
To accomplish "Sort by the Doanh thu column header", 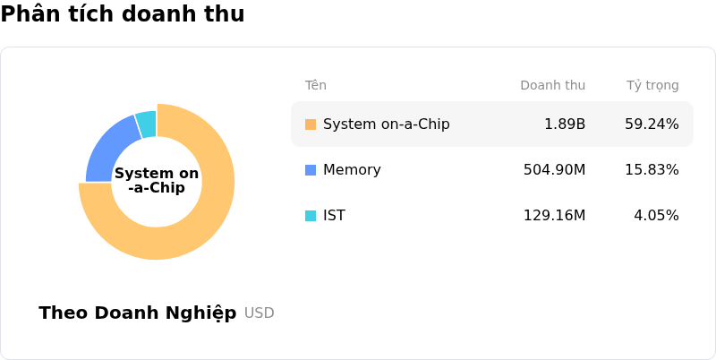I will coord(552,86).
